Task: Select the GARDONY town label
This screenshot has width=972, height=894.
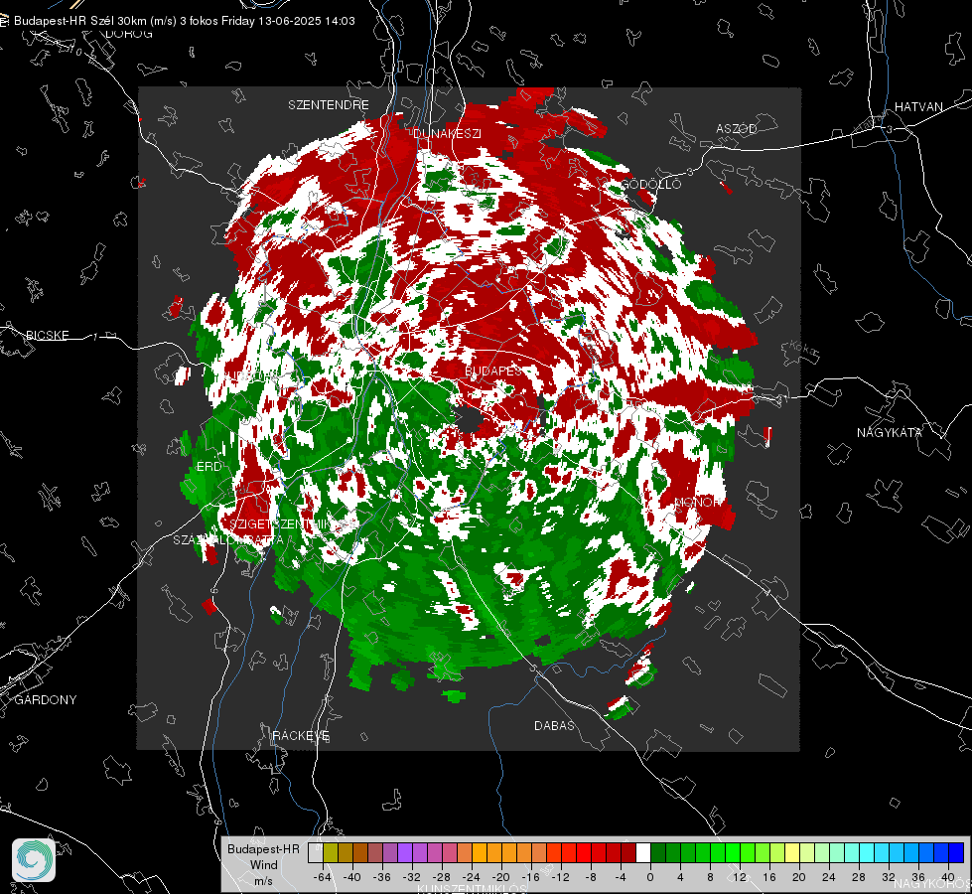Action: coord(46,700)
